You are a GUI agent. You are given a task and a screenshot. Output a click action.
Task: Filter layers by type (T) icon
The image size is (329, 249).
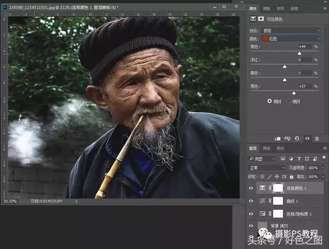[299, 159]
